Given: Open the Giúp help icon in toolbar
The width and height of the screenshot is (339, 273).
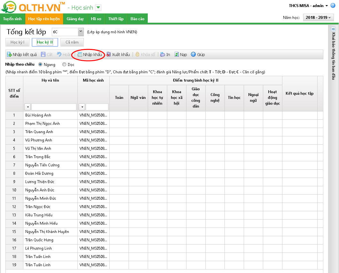Looking at the screenshot, I should tap(193, 54).
